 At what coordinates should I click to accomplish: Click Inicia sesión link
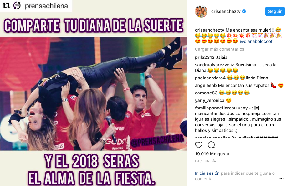[207, 173]
